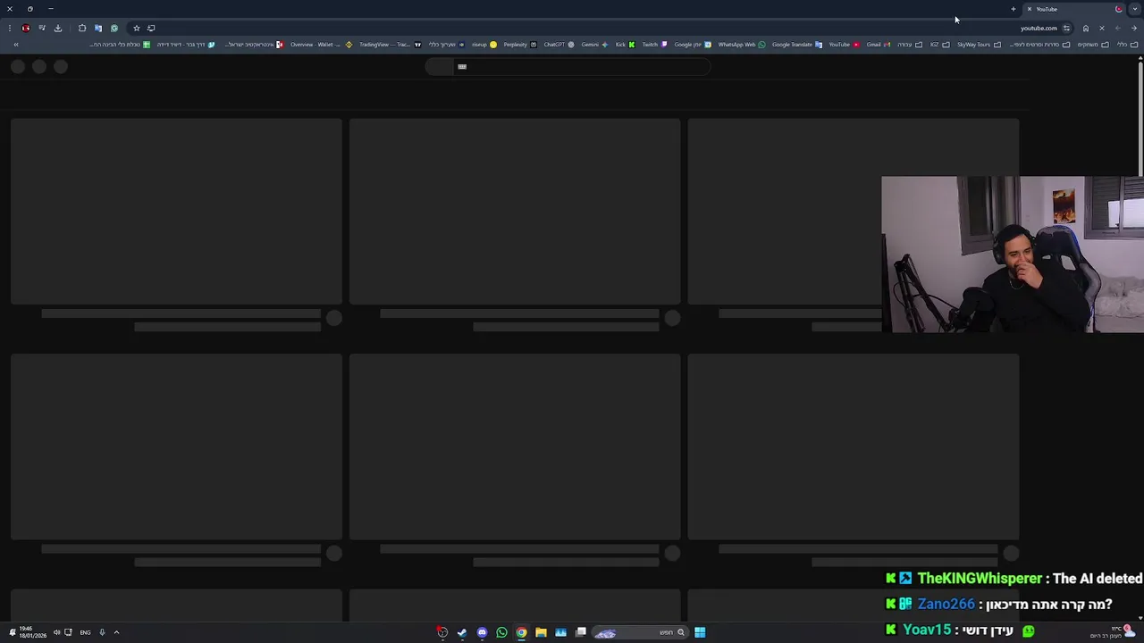Open the Twitch bookmark
The height and width of the screenshot is (643, 1144).
tap(654, 45)
